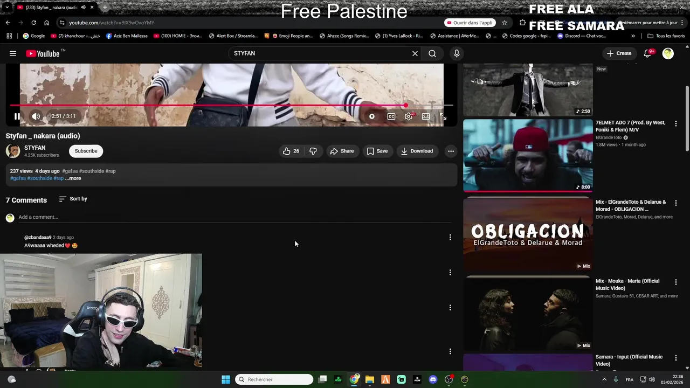Enter full screen video mode
The height and width of the screenshot is (388, 690).
[443, 116]
